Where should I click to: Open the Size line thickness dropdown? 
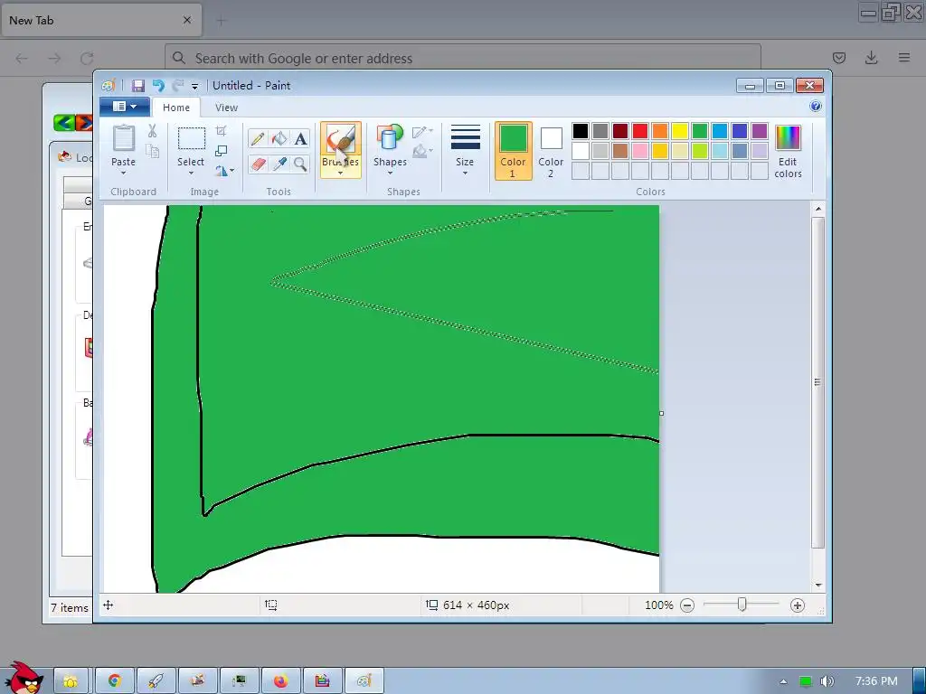465,149
